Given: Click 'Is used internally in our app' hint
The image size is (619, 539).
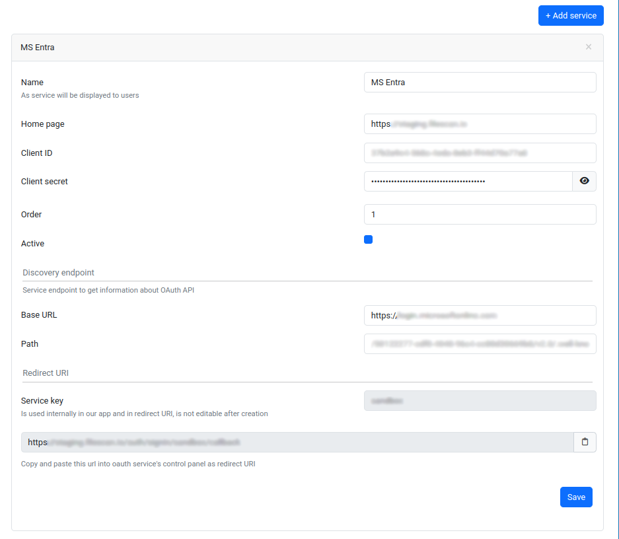Looking at the screenshot, I should (x=145, y=413).
